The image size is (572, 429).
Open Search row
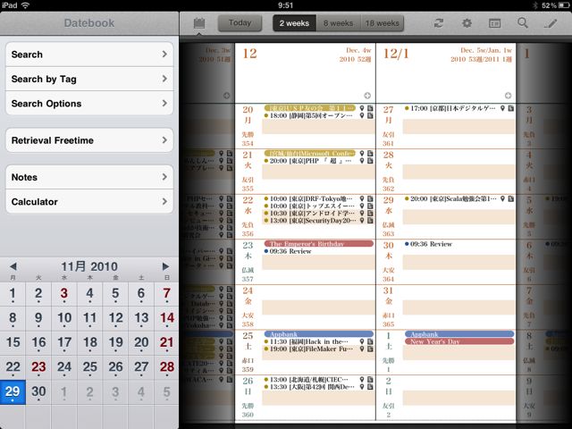[89, 55]
